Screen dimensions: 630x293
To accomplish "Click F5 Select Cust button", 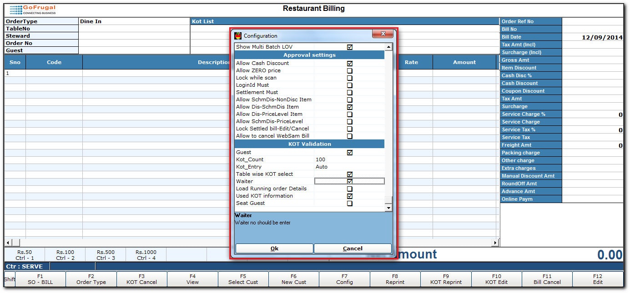I will [243, 279].
